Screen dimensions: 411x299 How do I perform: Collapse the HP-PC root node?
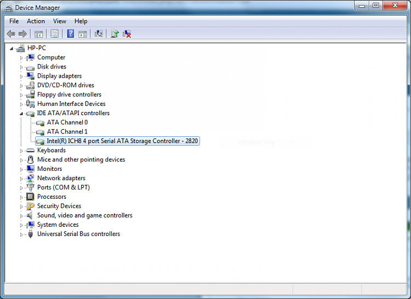coord(12,48)
